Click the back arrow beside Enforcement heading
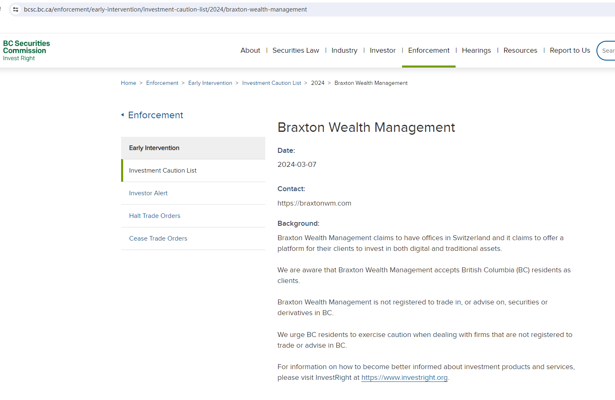This screenshot has width=615, height=400. 122,115
